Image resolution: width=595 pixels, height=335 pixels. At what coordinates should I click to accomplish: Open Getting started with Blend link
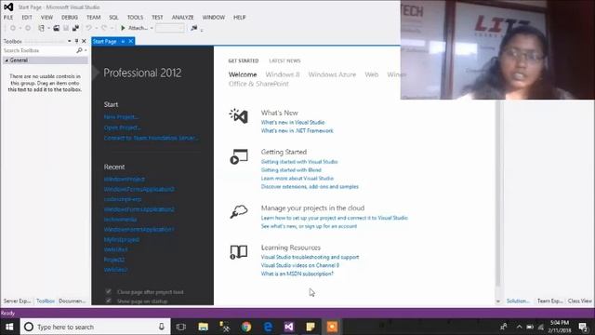pyautogui.click(x=291, y=169)
